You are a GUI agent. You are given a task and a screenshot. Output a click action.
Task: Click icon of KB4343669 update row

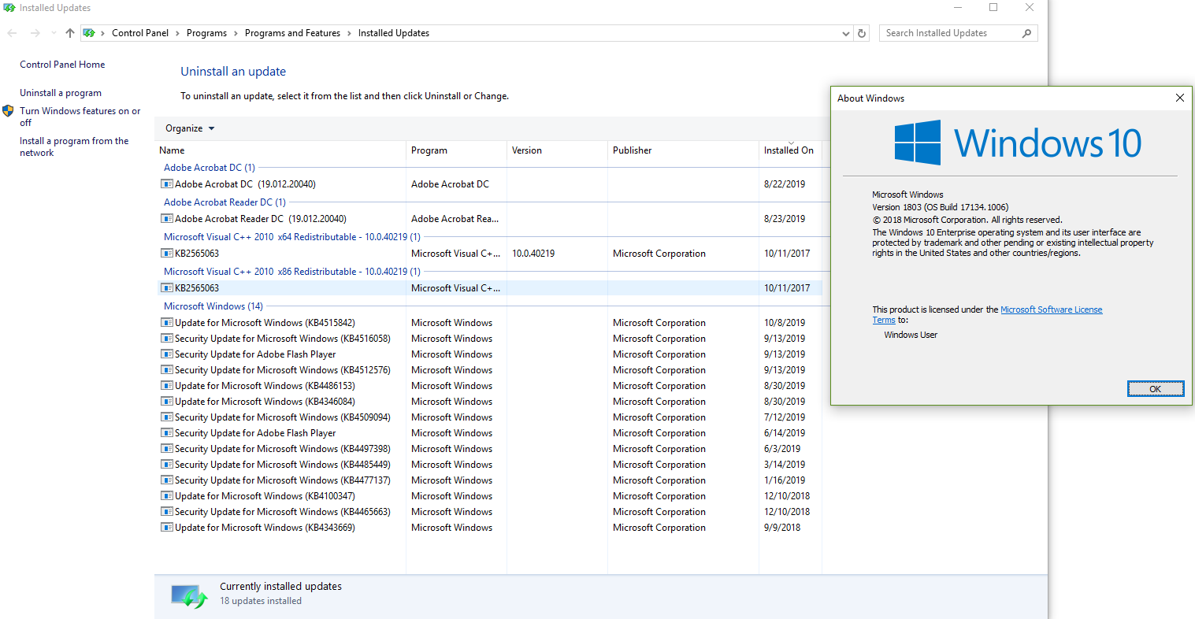tap(167, 528)
